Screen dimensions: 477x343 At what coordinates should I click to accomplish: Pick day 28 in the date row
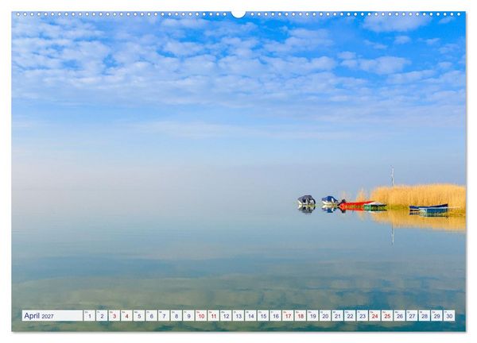pos(425,315)
